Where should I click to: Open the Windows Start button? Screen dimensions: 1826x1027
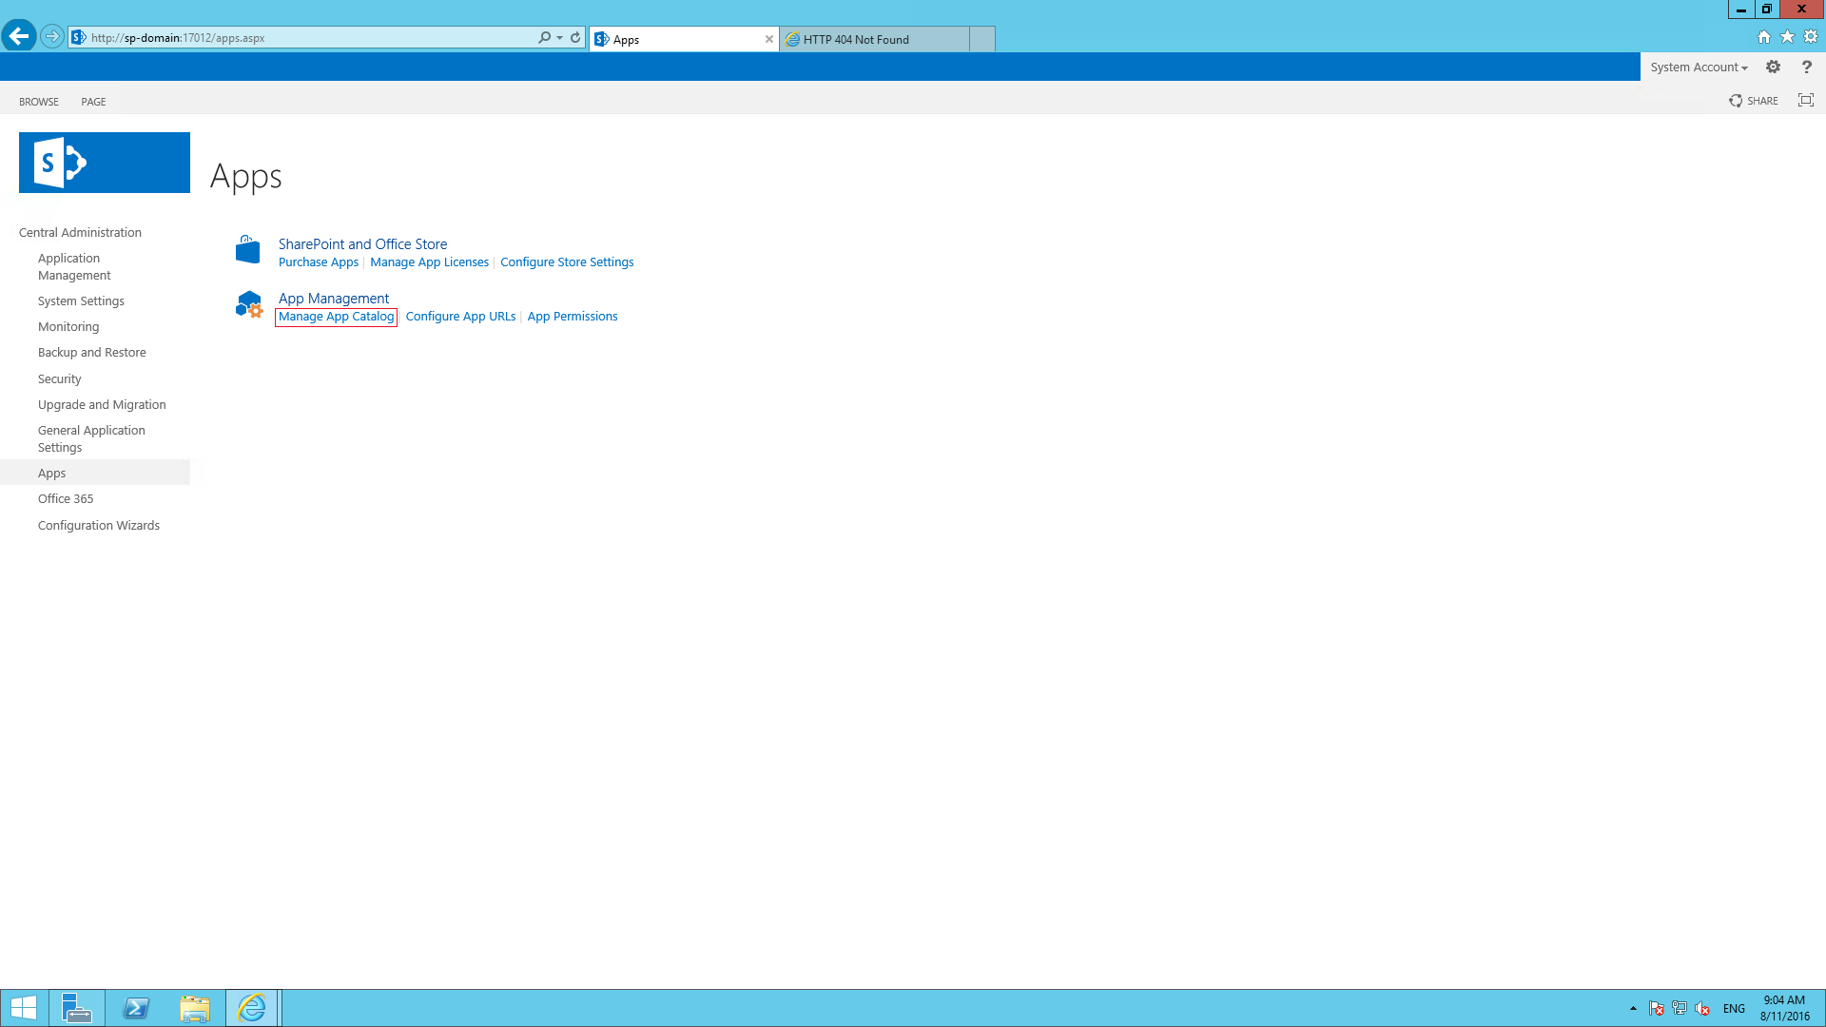pyautogui.click(x=24, y=1008)
